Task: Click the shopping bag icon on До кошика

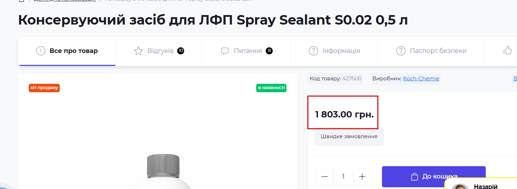Action: [414, 176]
